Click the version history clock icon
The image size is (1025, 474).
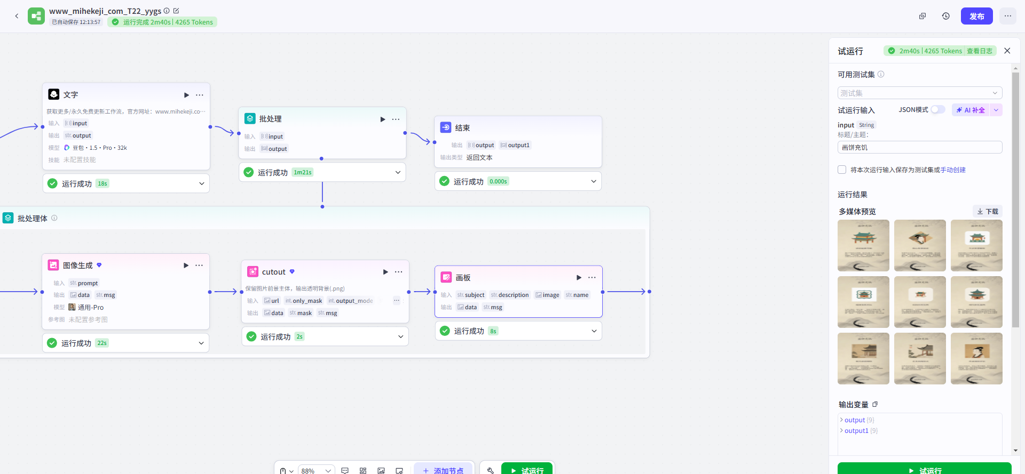[x=945, y=16]
